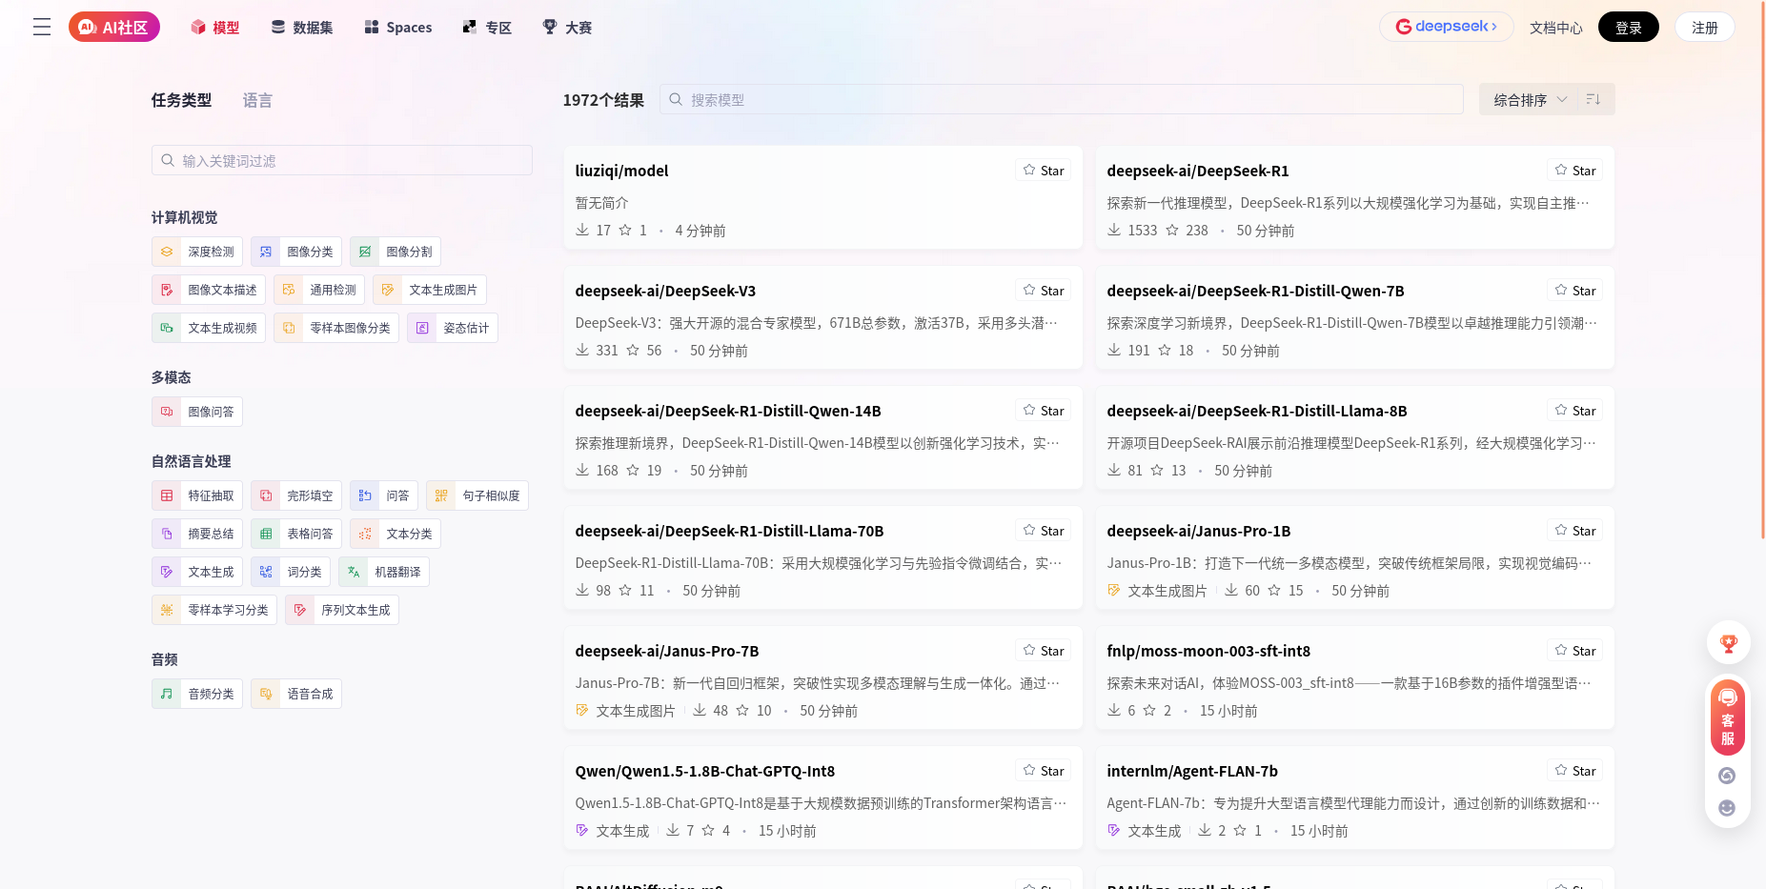The width and height of the screenshot is (1766, 889).
Task: Click 完形填空 filter icon
Action: click(266, 495)
